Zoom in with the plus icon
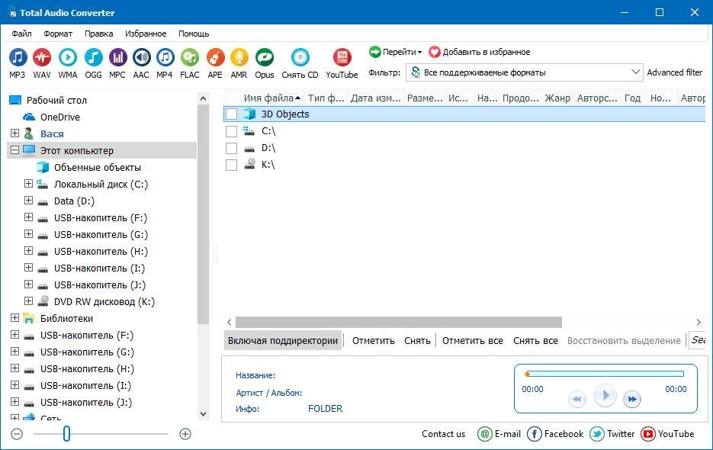 tap(185, 434)
